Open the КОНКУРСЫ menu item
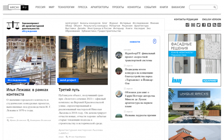 tap(134, 7)
